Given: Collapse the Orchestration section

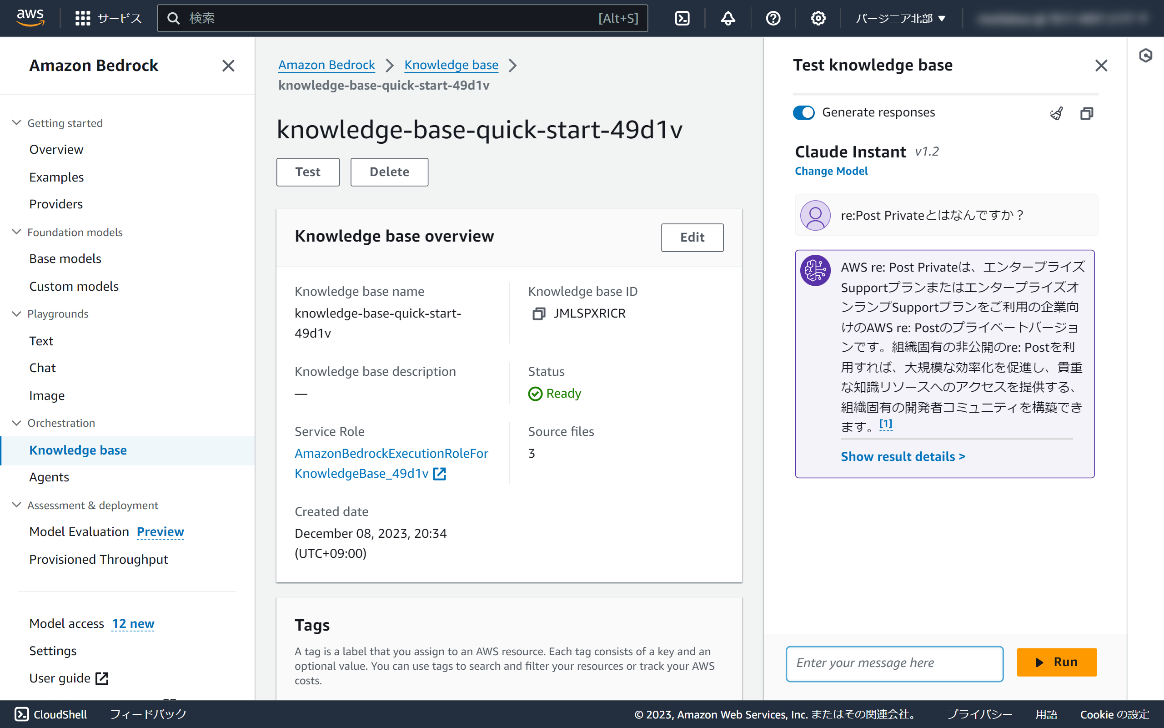Looking at the screenshot, I should [x=16, y=423].
